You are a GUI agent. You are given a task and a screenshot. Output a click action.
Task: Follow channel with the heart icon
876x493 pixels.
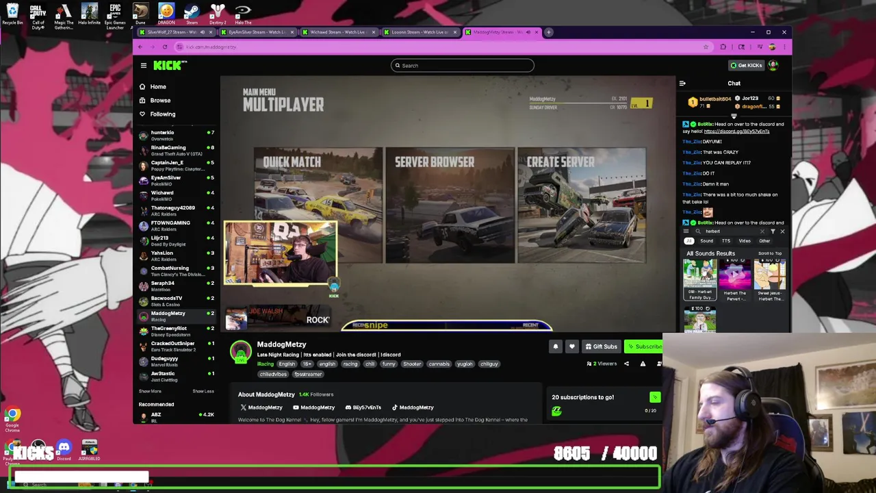coord(572,346)
